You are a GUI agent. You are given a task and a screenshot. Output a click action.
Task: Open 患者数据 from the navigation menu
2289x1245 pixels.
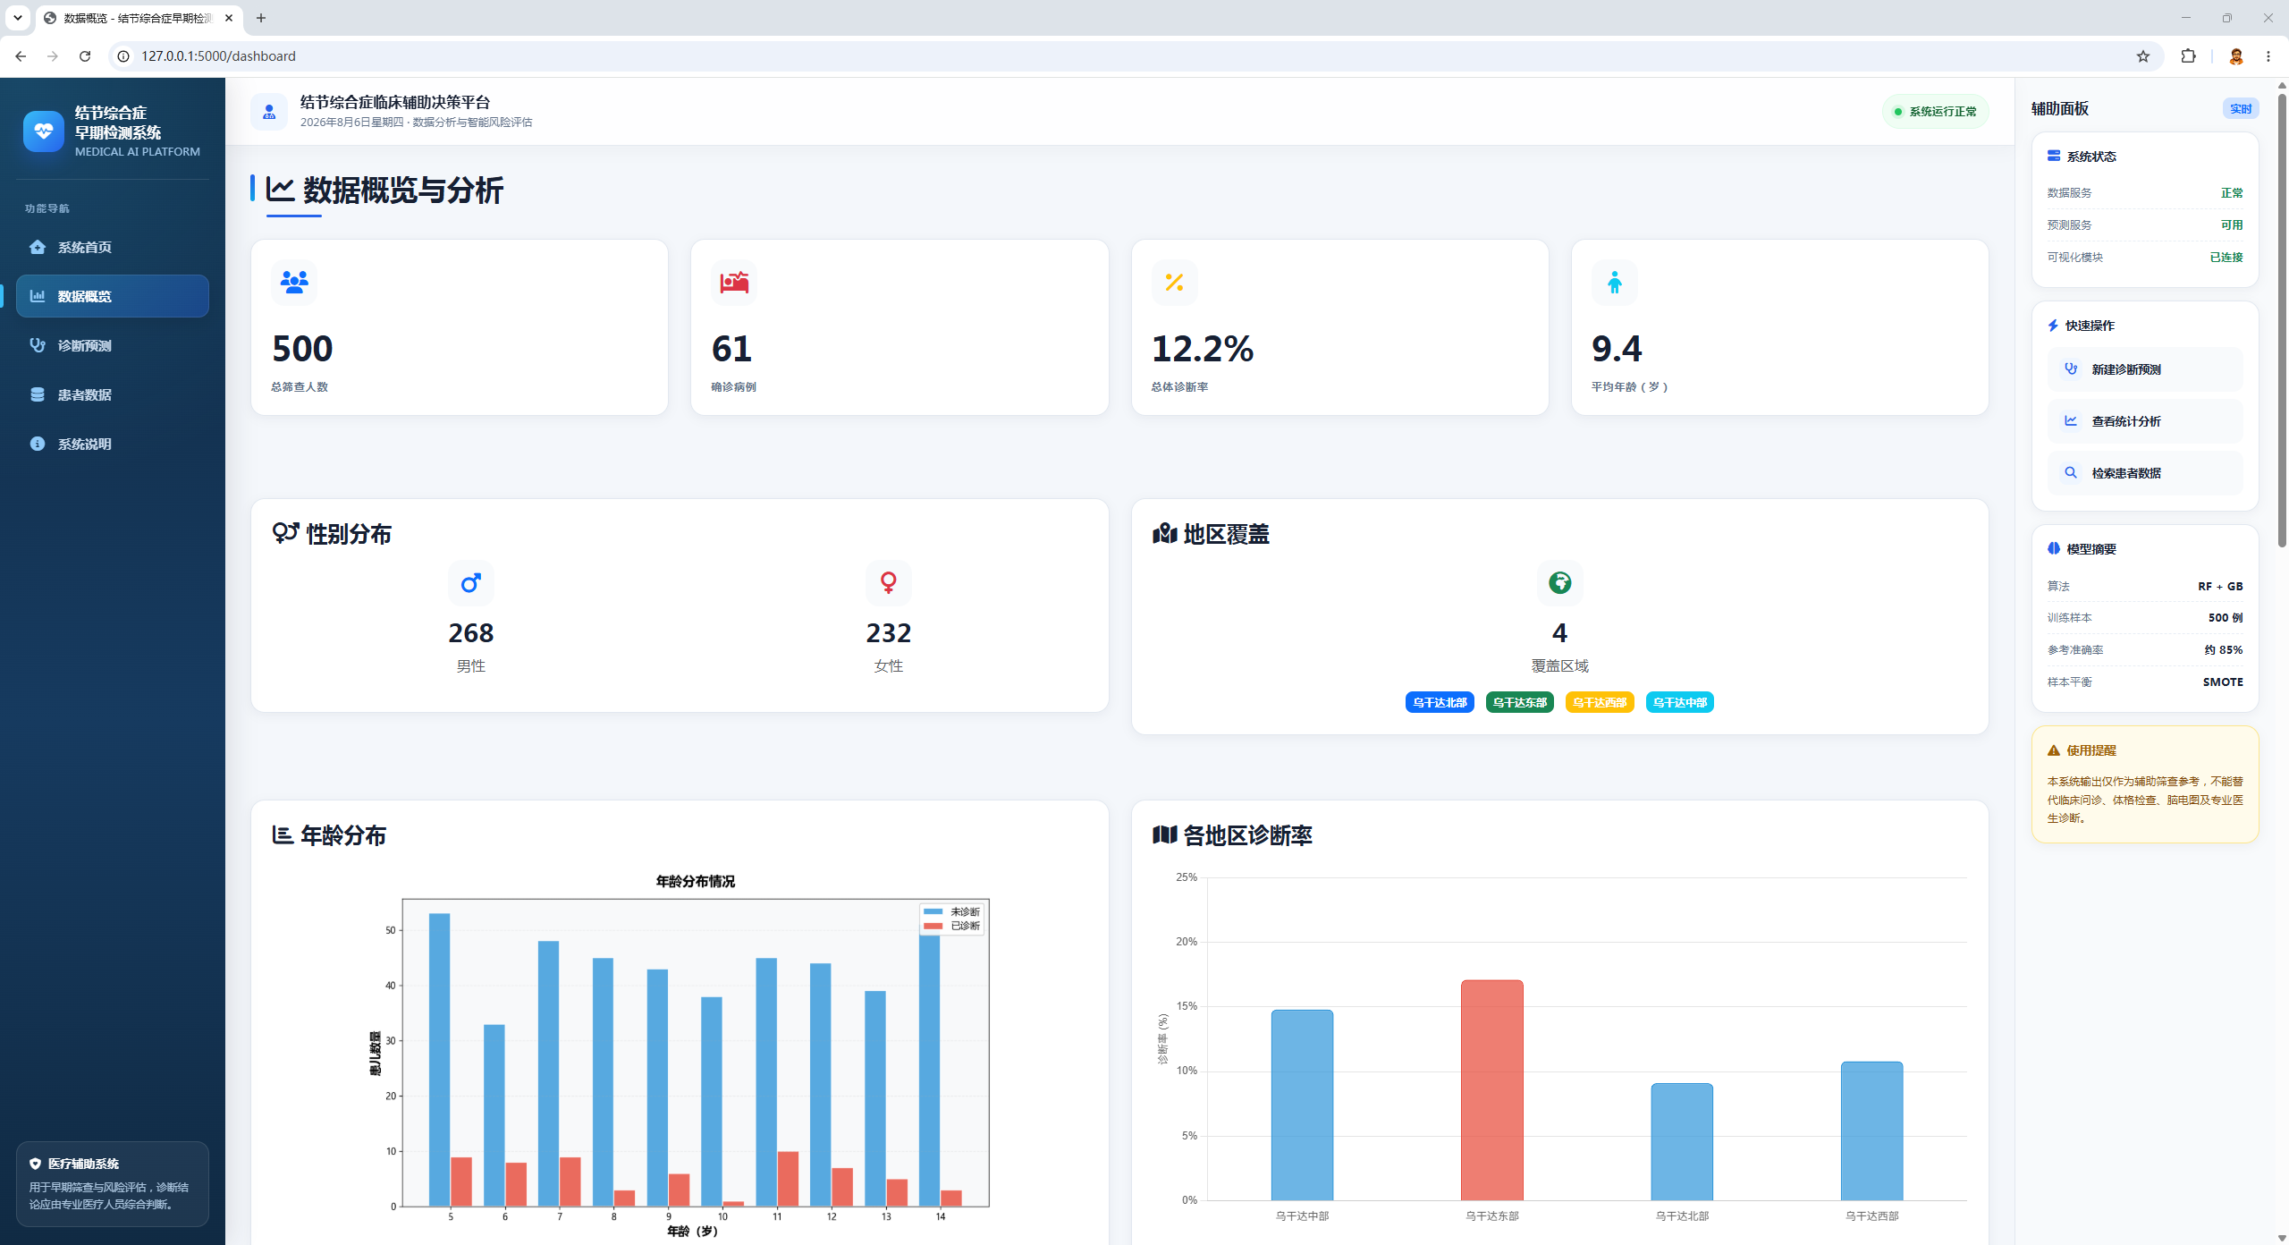tap(113, 394)
